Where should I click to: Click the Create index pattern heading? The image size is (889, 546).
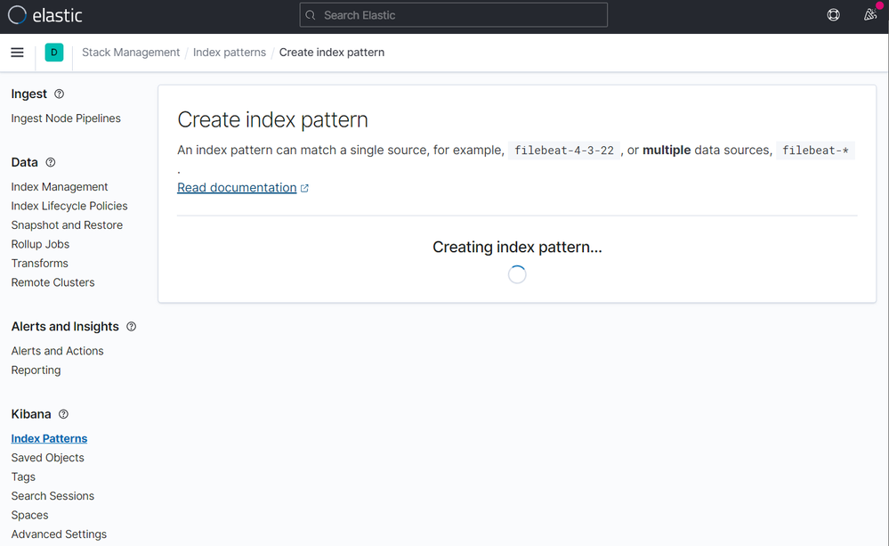point(272,119)
